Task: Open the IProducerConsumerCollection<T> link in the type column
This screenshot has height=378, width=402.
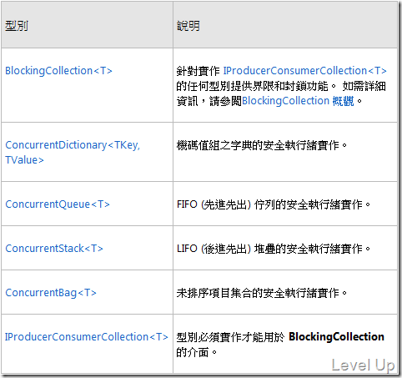Action: (87, 337)
